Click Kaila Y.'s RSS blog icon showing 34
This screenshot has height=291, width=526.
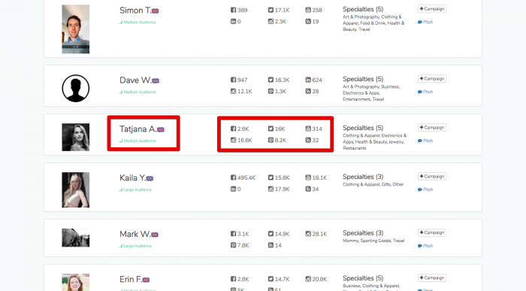308,189
